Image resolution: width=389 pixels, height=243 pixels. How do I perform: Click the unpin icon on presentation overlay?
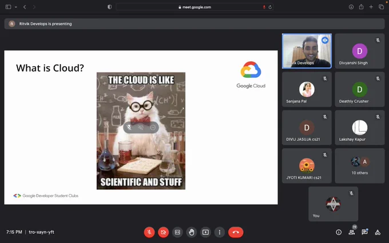(141, 128)
